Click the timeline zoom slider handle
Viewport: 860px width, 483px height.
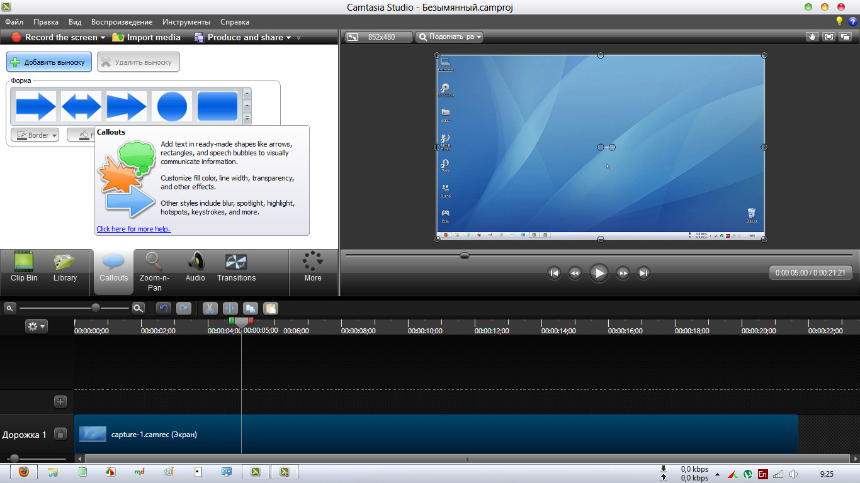(x=96, y=308)
